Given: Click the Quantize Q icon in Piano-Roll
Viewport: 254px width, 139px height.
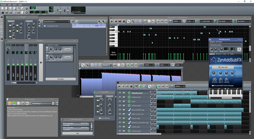Looking at the screenshot, I should 184,21.
